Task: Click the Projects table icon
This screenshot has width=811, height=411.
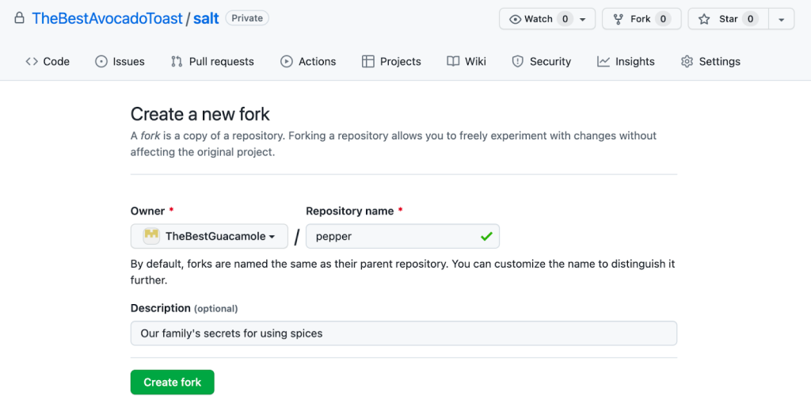Action: click(x=367, y=62)
